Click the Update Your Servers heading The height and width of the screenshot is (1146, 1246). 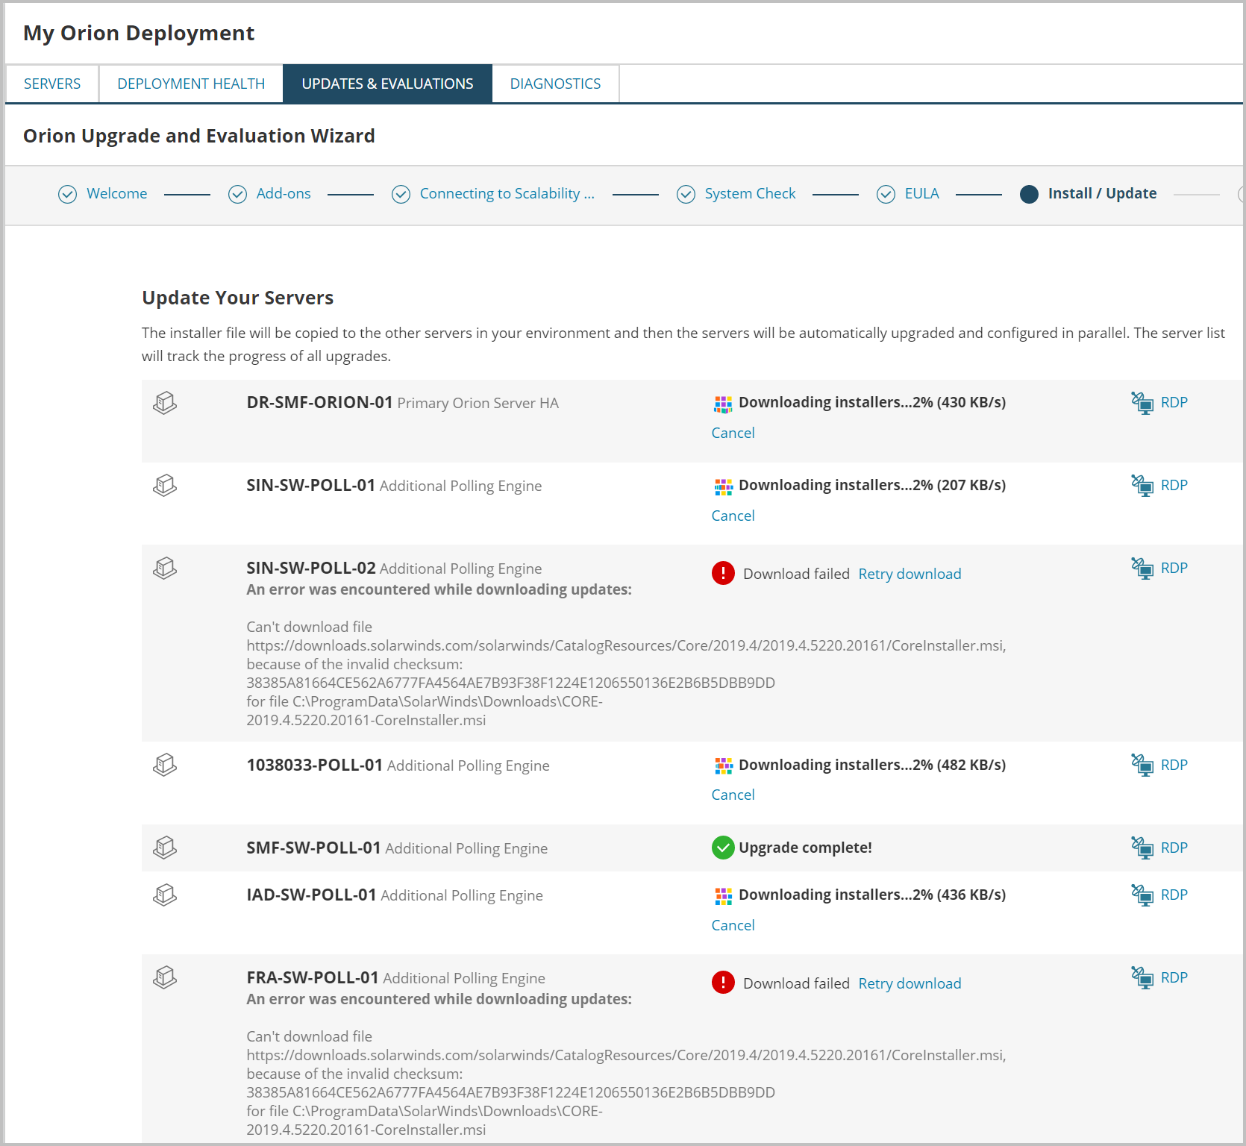pos(237,298)
